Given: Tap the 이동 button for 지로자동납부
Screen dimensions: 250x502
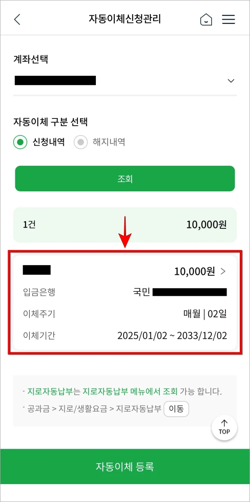Looking at the screenshot, I should pyautogui.click(x=176, y=408).
